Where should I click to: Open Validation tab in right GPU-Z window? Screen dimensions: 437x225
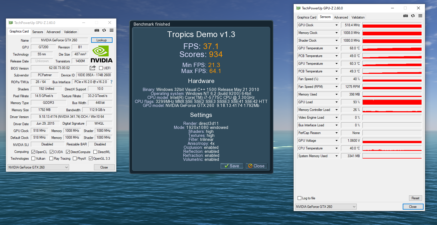pos(358,17)
